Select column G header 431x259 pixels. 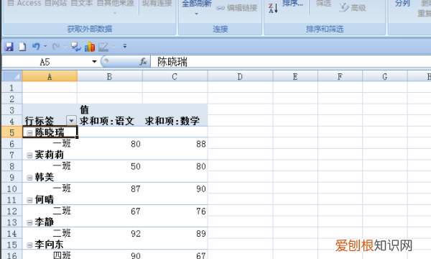[x=385, y=76]
